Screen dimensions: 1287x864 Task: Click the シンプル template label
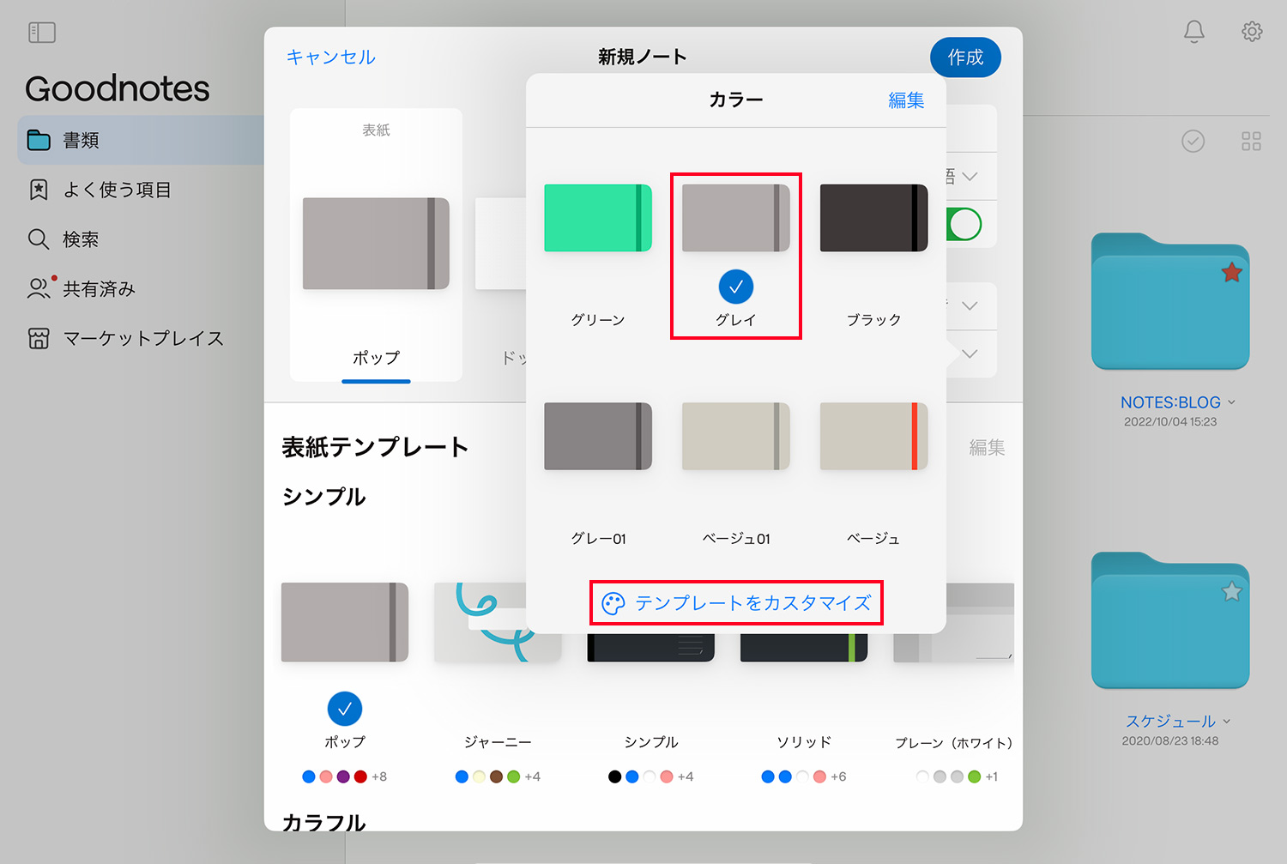[x=651, y=742]
